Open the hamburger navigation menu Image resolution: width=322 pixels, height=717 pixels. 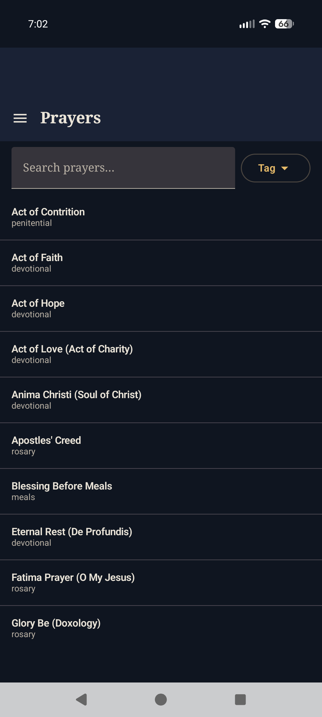20,118
